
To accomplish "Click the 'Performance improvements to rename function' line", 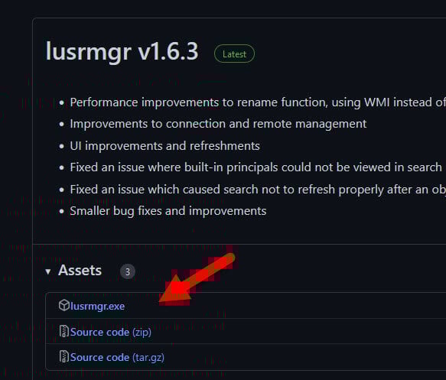I will tap(258, 102).
